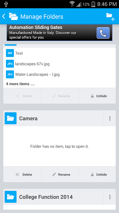This screenshot has width=119, height=213.
Task: Tap College Function 2014 folder icon
Action: [11, 197]
